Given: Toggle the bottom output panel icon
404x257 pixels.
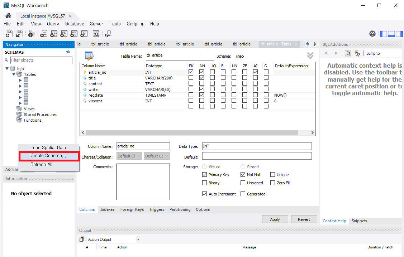Looking at the screenshot, I should 391,34.
